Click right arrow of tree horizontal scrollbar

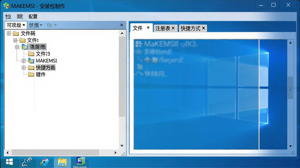tap(115, 153)
